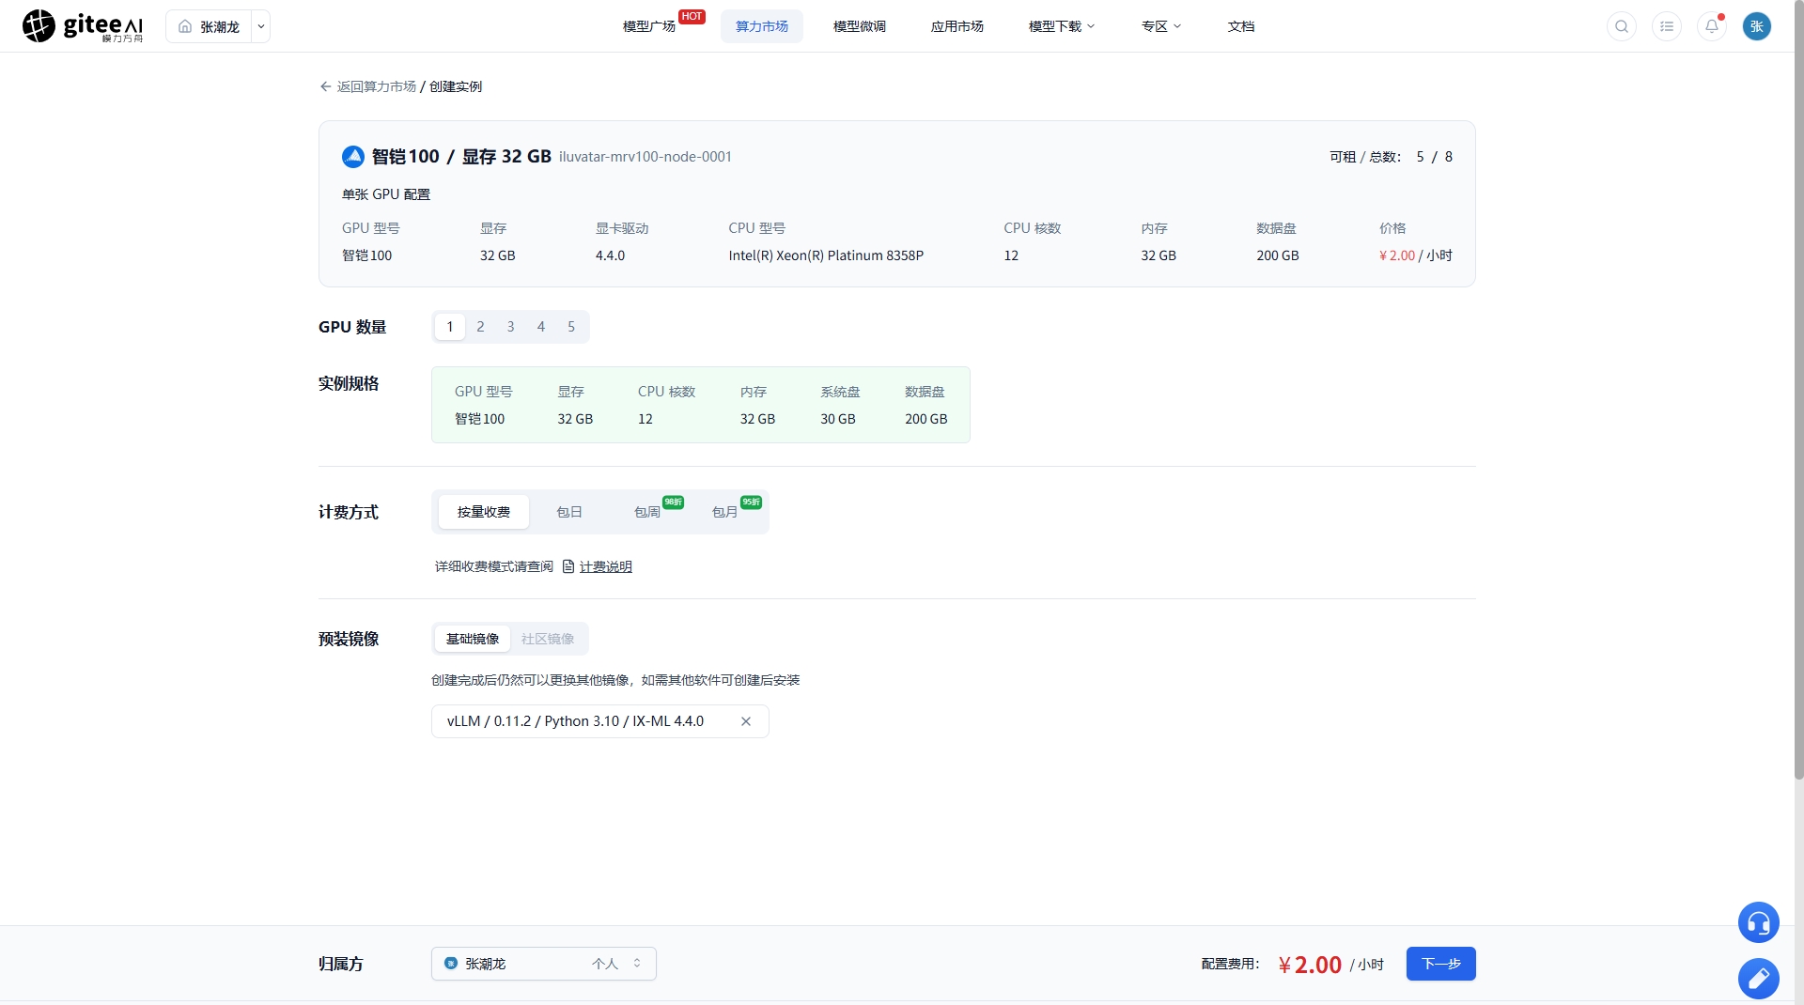The image size is (1804, 1005).
Task: Switch to 社区镜像 images
Action: click(x=548, y=639)
